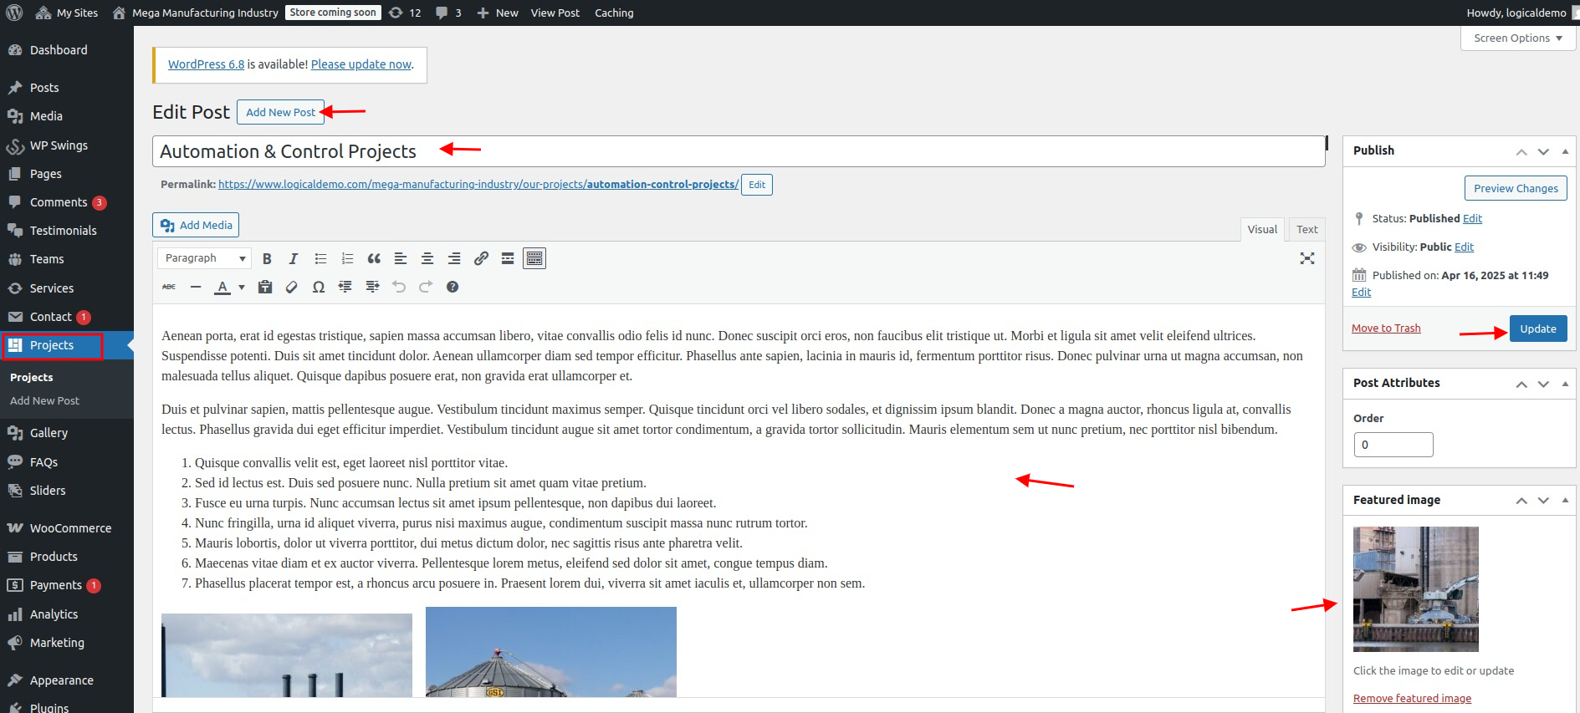The height and width of the screenshot is (713, 1580).
Task: Insert a special character with the Omega icon
Action: pyautogui.click(x=319, y=288)
